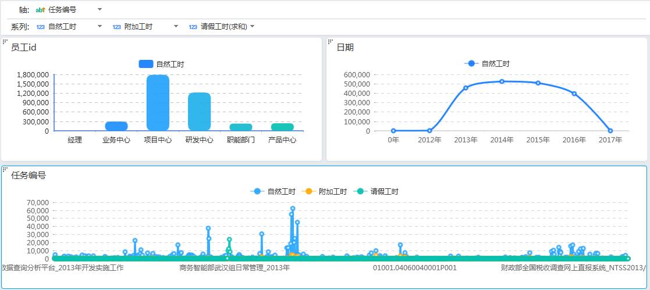Open the 自然工时 series dropdown arrow
650x290 pixels.
[x=100, y=26]
